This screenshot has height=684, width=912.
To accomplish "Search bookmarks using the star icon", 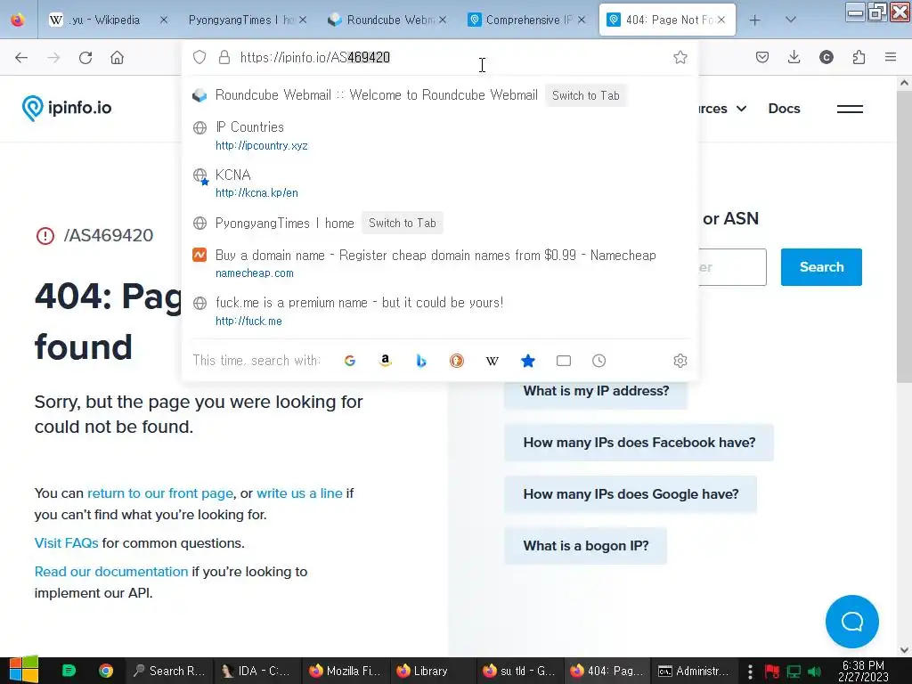I will pyautogui.click(x=527, y=361).
